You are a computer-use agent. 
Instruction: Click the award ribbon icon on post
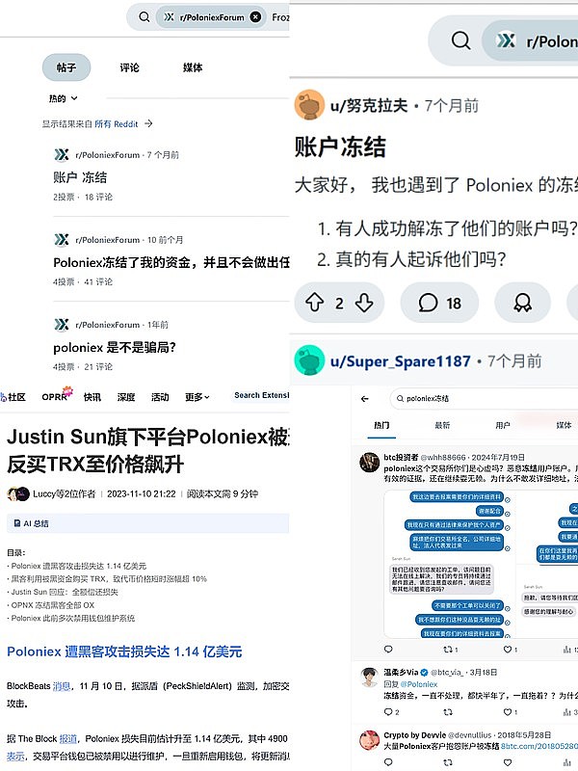pos(522,303)
